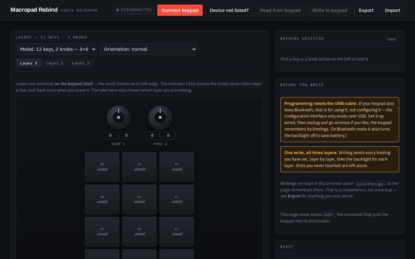Select Knob 2 counter-clockwise rotation action
This screenshot has width=415, height=259.
tap(152, 135)
